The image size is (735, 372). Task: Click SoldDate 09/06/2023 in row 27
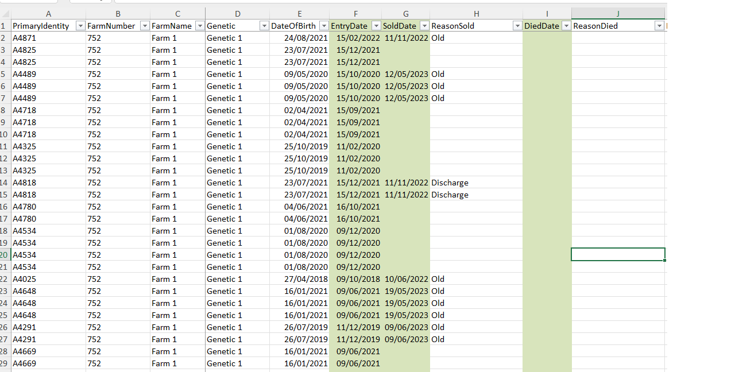tap(407, 339)
